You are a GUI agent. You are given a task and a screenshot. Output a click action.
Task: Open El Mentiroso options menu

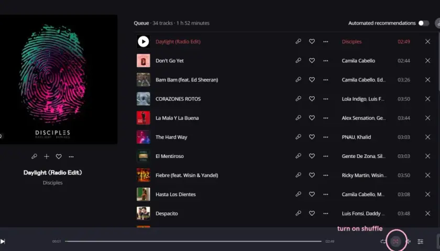325,156
